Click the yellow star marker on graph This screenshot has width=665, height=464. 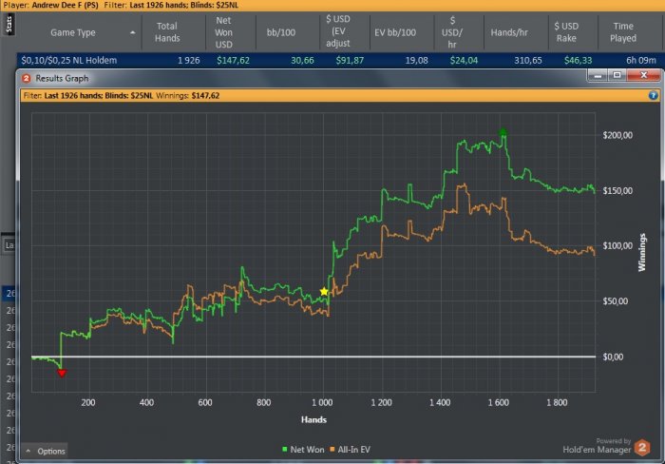pyautogui.click(x=324, y=291)
